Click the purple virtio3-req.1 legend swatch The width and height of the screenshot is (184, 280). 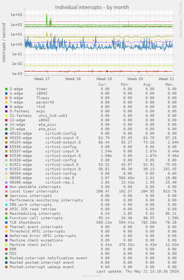(6, 182)
